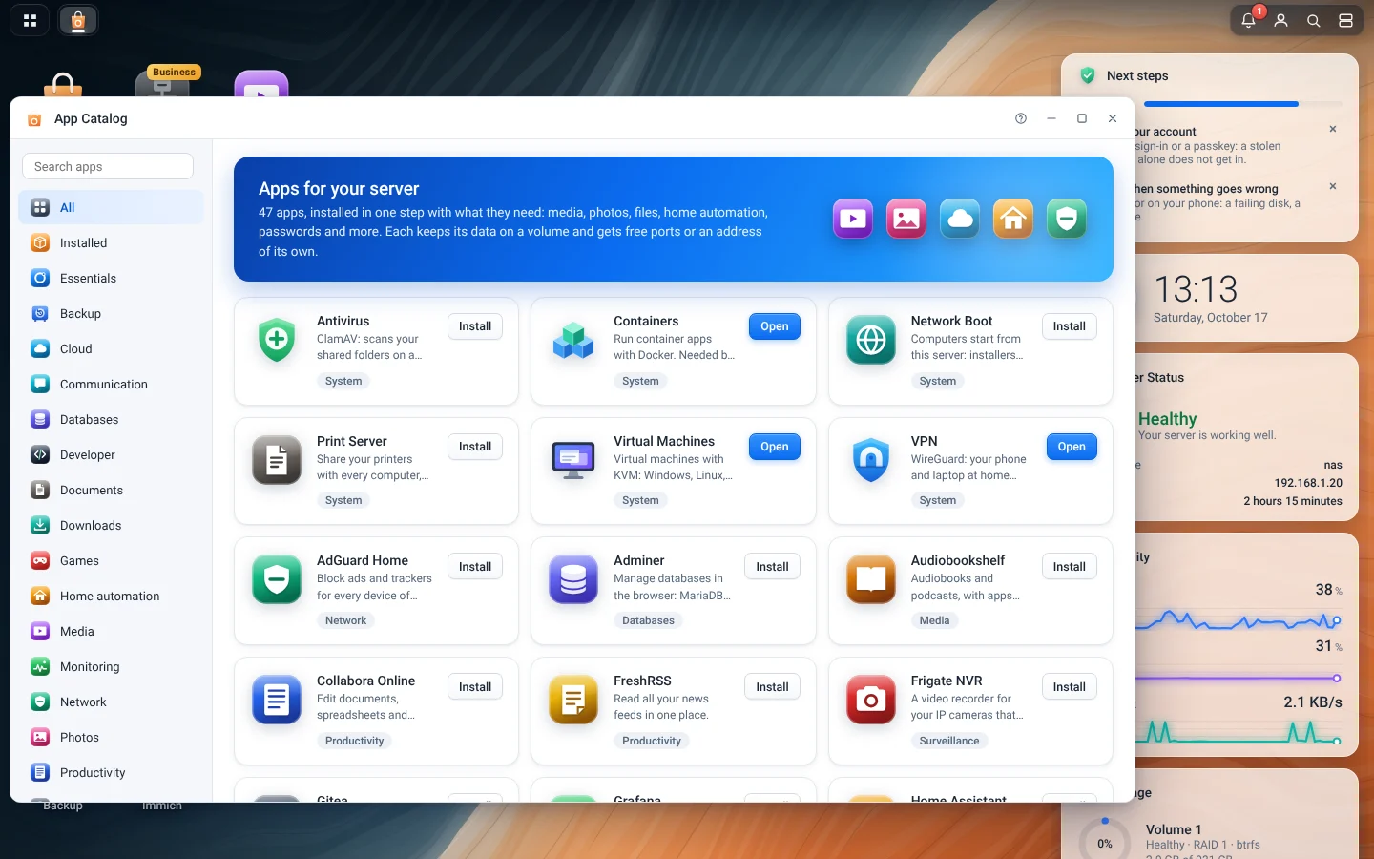This screenshot has height=859, width=1374.
Task: Open the main menu grid launcher
Action: click(x=30, y=20)
